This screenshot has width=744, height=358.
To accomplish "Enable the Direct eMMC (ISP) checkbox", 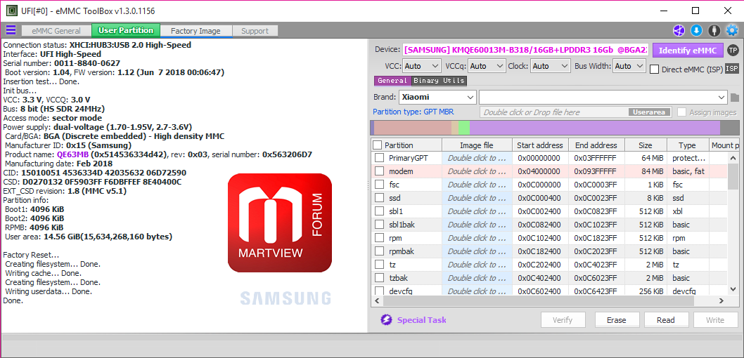I will tap(654, 69).
